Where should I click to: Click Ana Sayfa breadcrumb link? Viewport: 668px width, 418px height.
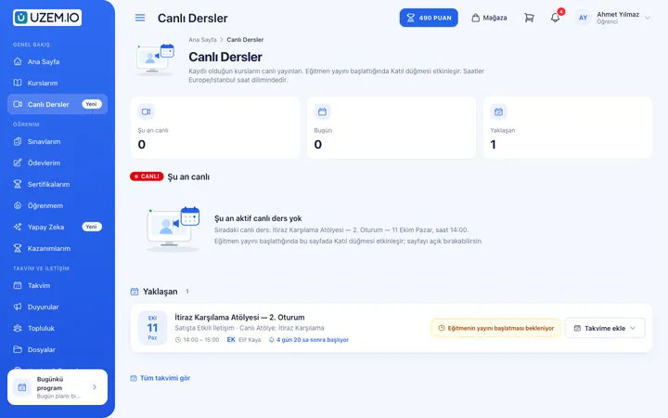[202, 40]
